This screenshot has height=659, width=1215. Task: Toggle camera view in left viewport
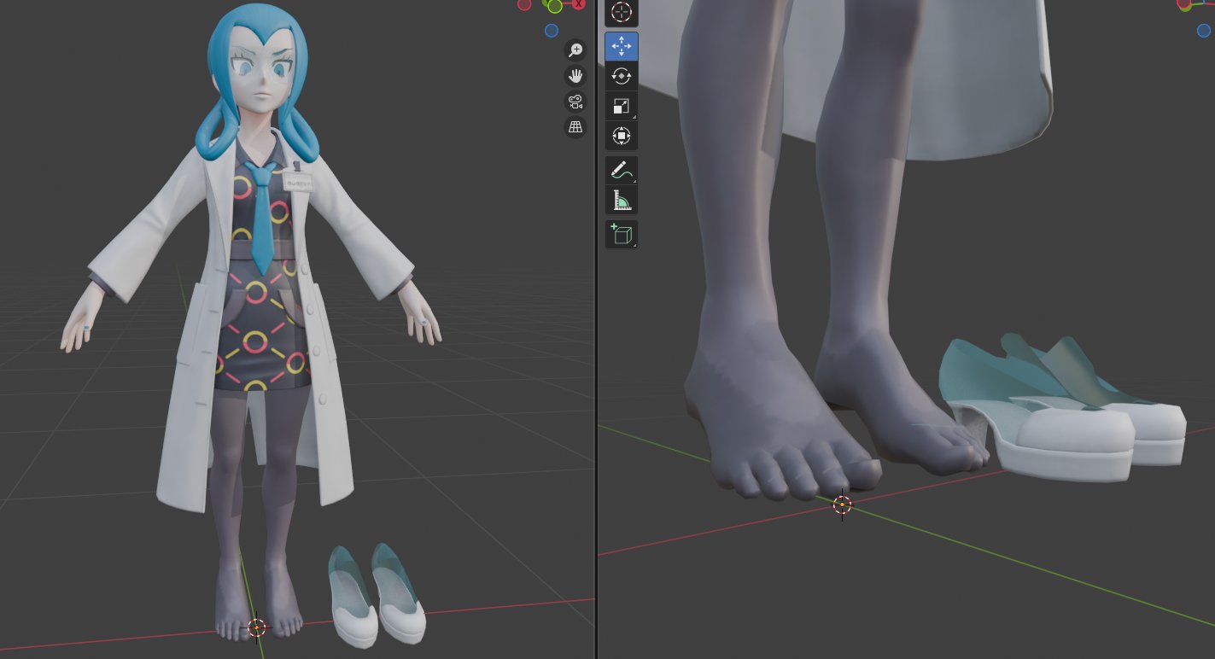[x=575, y=102]
